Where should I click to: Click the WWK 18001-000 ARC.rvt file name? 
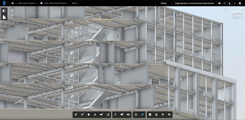(55, 3)
